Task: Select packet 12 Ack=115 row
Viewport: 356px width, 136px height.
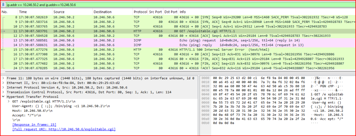Action: click(178, 36)
